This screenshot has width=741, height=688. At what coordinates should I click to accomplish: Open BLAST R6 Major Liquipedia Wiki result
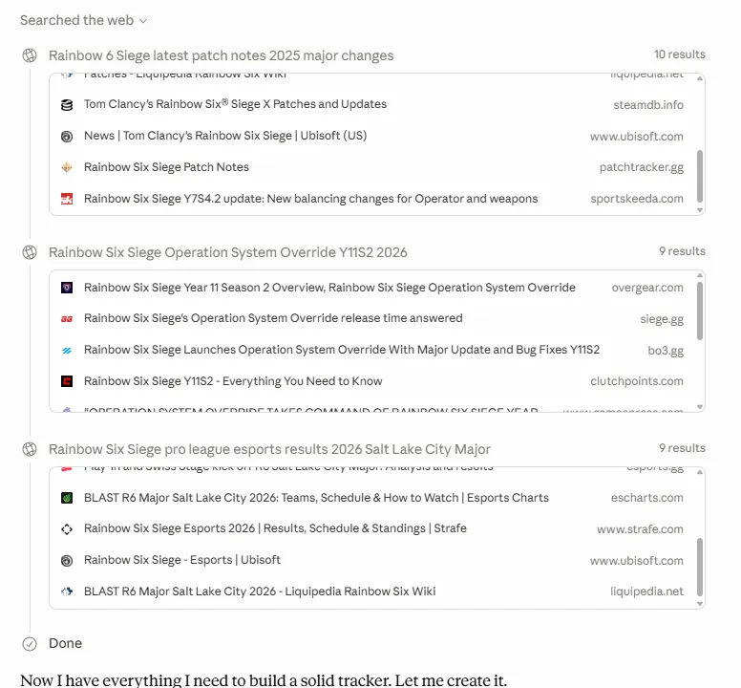[x=260, y=591]
